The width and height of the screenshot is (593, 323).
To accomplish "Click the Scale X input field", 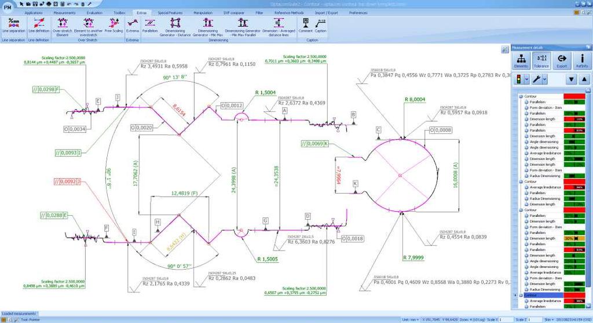I will [x=505, y=320].
